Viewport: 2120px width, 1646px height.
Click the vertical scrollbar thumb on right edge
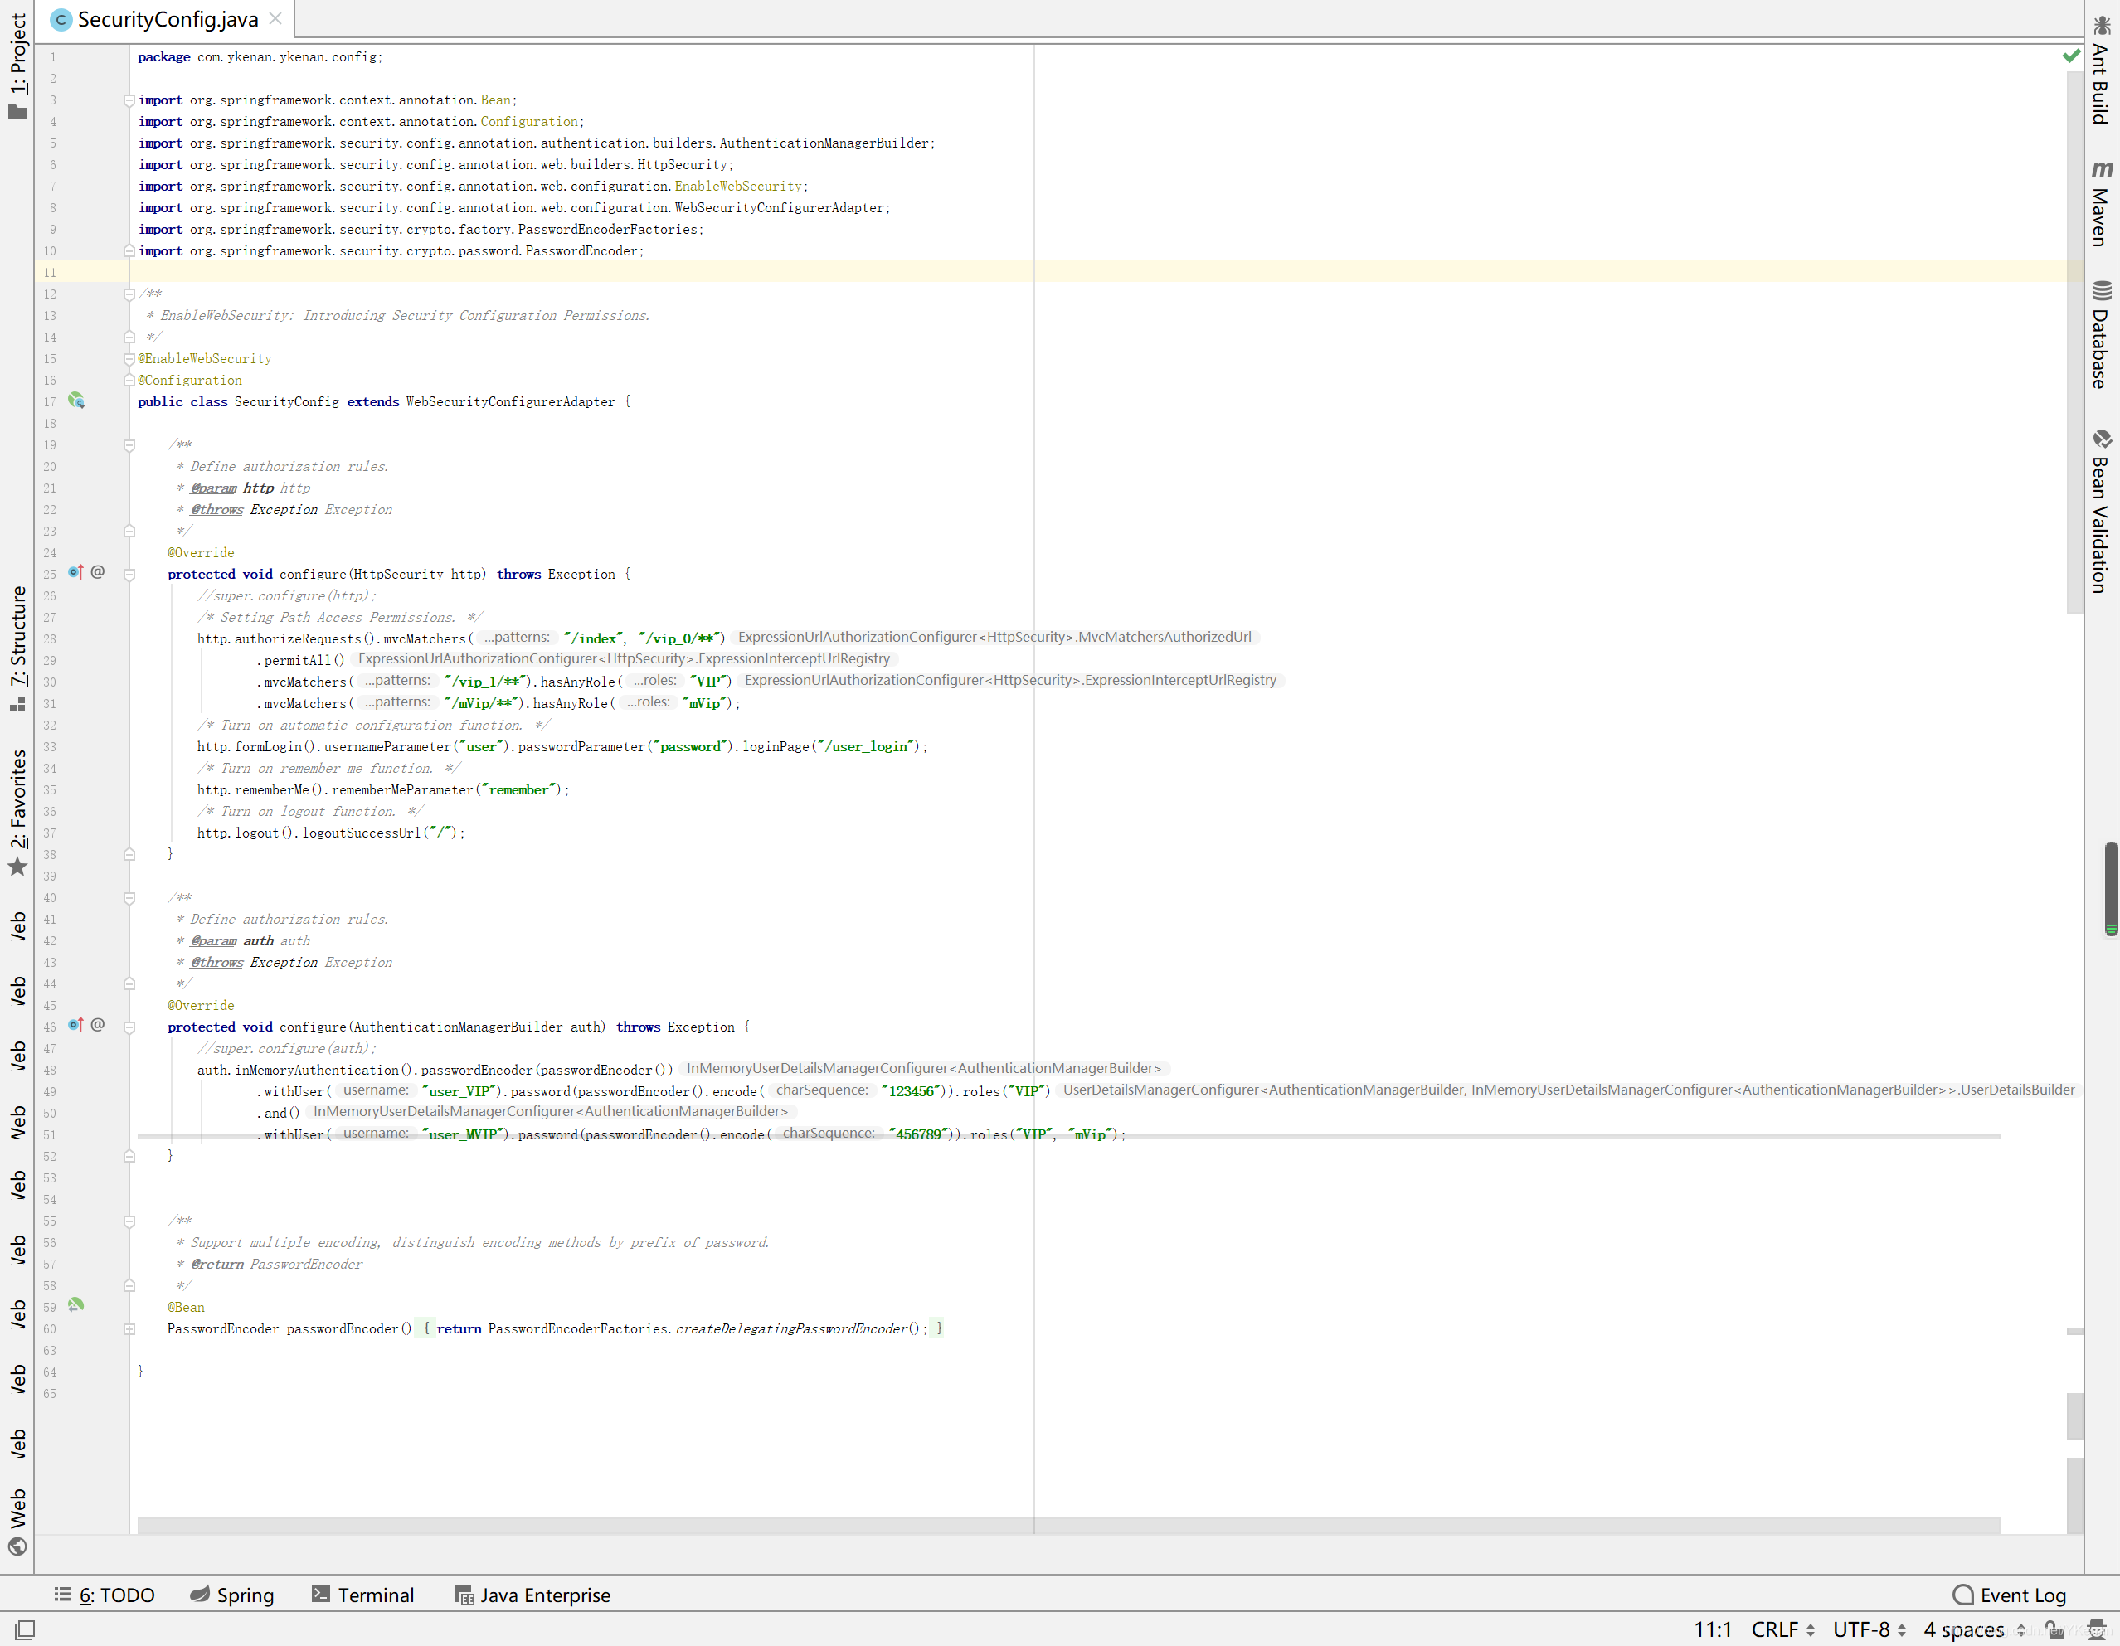2111,888
